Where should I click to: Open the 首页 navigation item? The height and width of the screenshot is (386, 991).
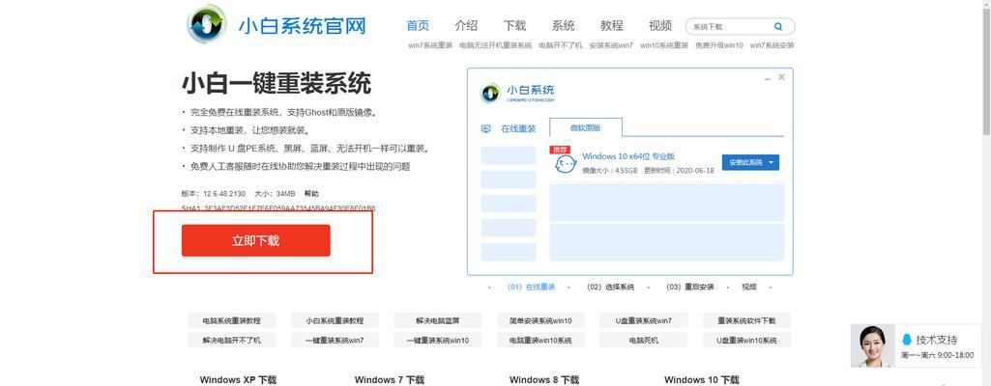(418, 26)
